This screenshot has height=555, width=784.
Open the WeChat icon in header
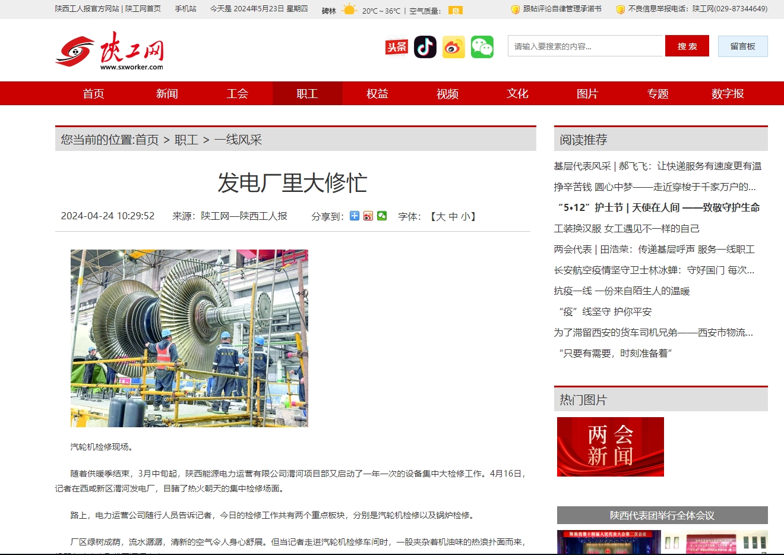point(482,47)
